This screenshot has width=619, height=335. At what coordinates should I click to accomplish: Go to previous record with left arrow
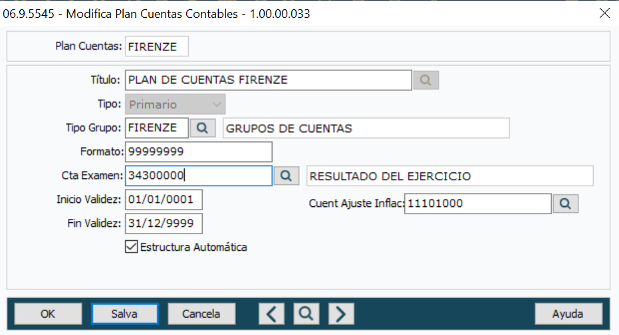[x=271, y=314]
